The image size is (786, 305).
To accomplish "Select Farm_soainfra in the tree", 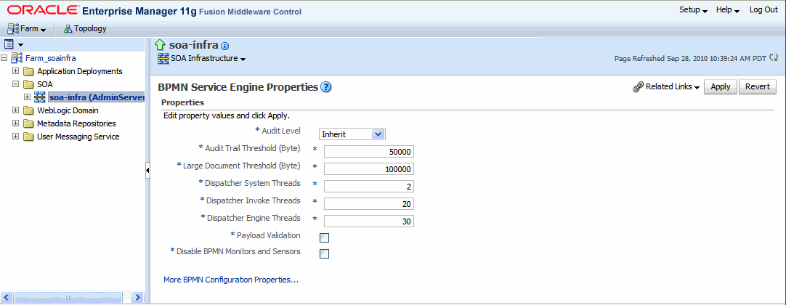I will point(51,58).
